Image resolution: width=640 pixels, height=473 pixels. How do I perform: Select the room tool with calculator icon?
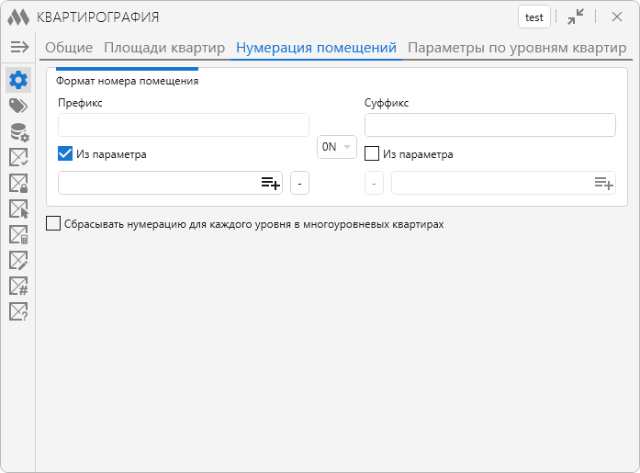18,235
